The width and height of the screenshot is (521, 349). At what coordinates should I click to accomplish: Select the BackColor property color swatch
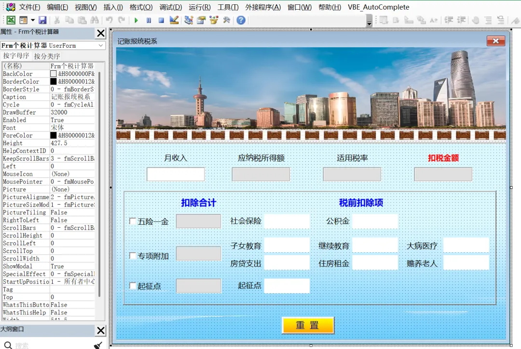pos(53,74)
